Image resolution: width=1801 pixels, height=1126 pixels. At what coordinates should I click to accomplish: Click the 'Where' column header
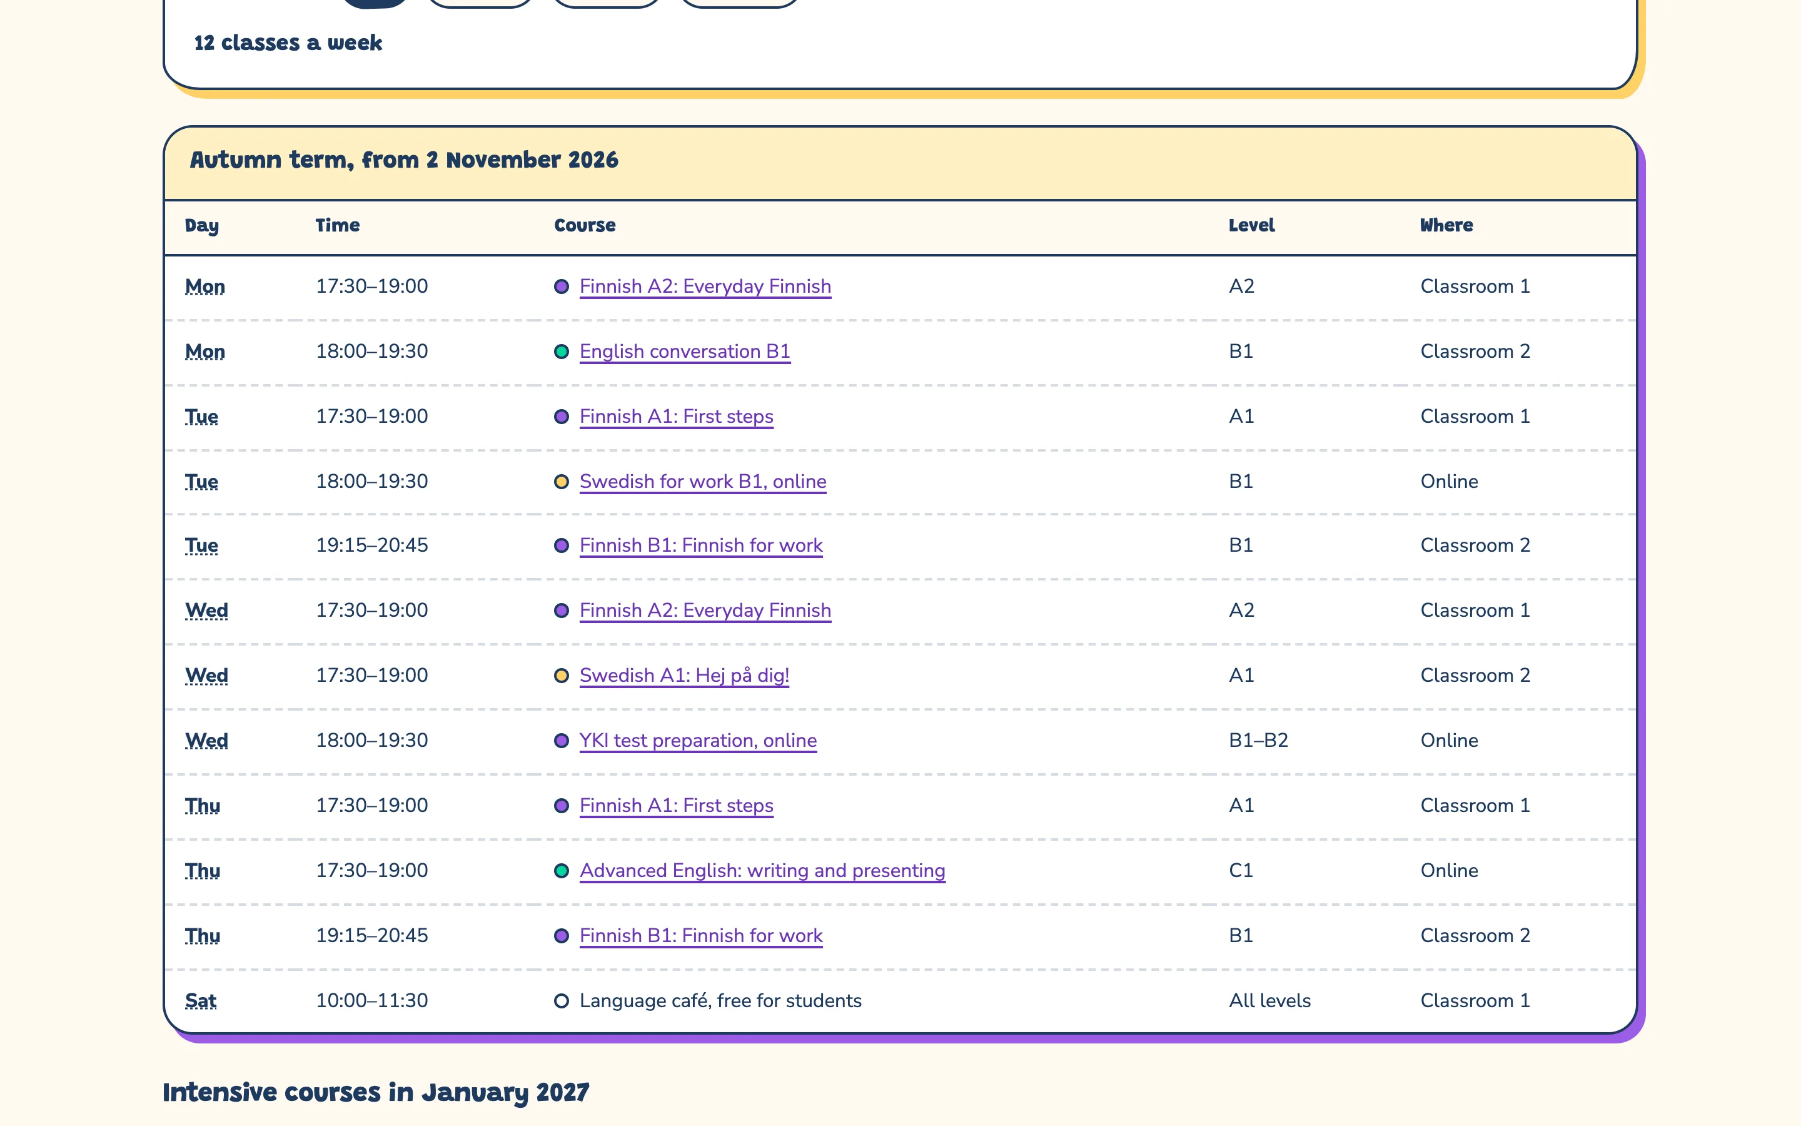pos(1447,225)
